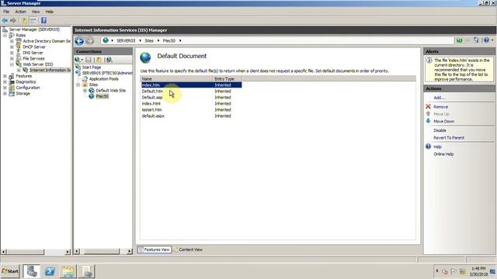The image size is (497, 279).
Task: Click the fourth taskbar program icon
Action: 86,271
